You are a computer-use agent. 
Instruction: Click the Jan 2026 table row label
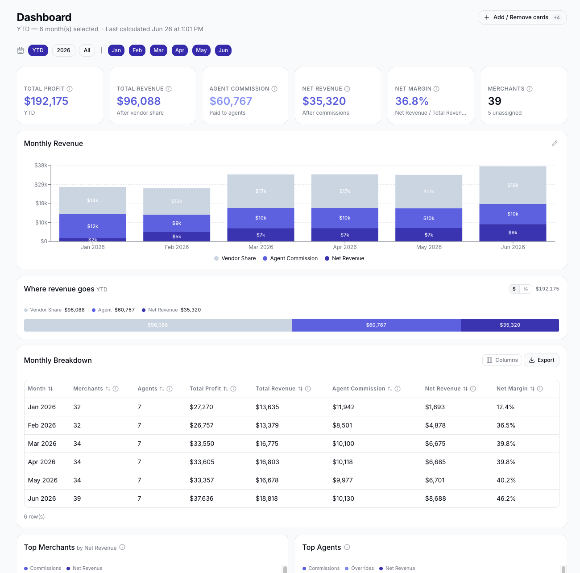pos(42,407)
